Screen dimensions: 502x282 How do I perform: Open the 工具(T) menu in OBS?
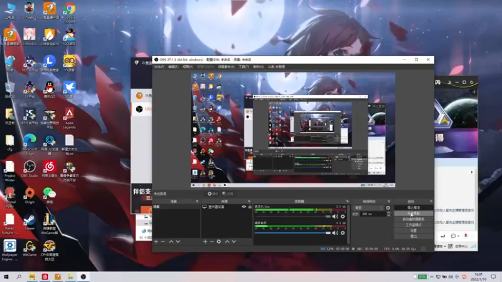click(x=243, y=67)
